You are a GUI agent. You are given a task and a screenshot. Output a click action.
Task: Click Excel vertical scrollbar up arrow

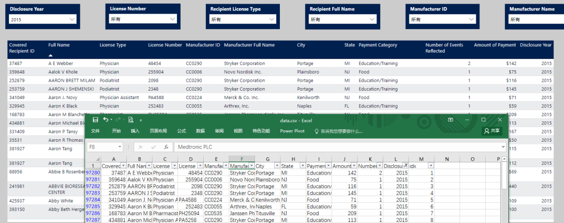click(x=504, y=159)
